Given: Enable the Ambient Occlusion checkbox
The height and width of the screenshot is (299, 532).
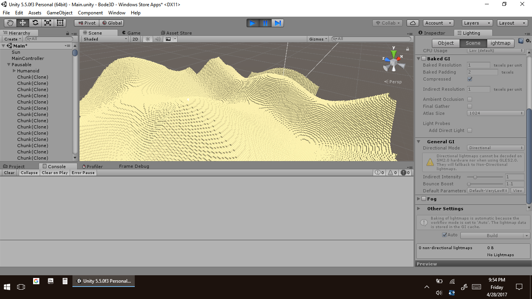Looking at the screenshot, I should click(x=470, y=99).
